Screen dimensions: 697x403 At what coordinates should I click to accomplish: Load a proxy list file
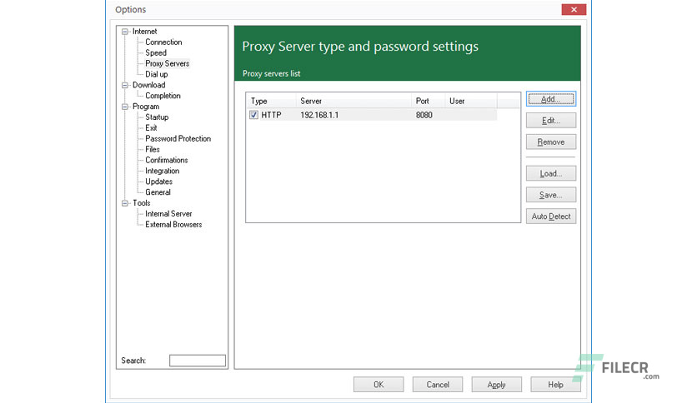(551, 173)
